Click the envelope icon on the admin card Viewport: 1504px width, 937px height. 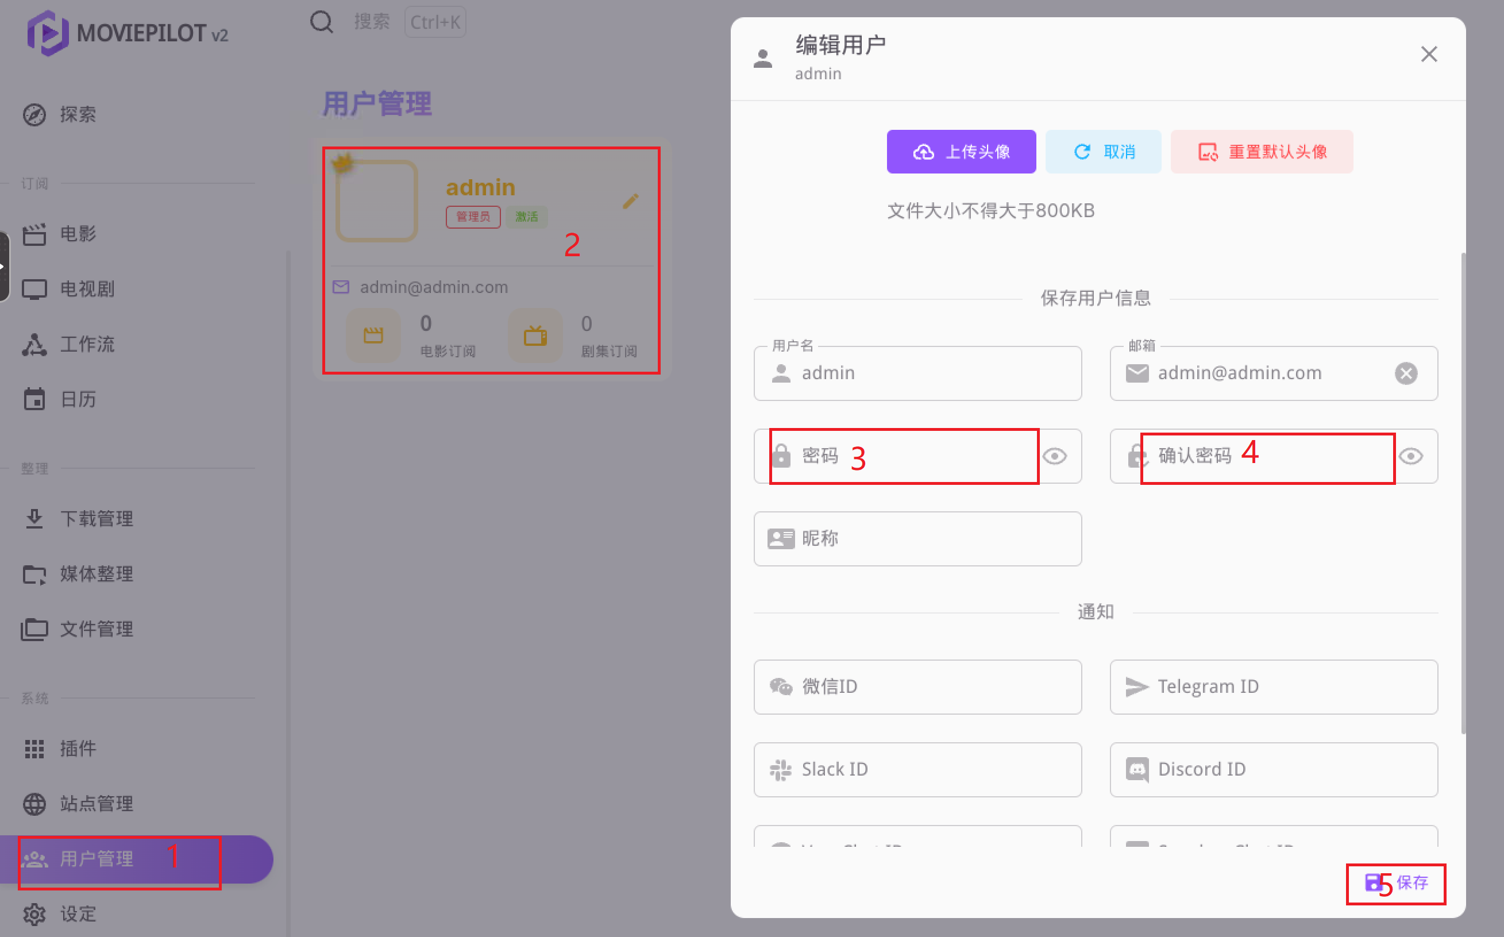pos(341,287)
